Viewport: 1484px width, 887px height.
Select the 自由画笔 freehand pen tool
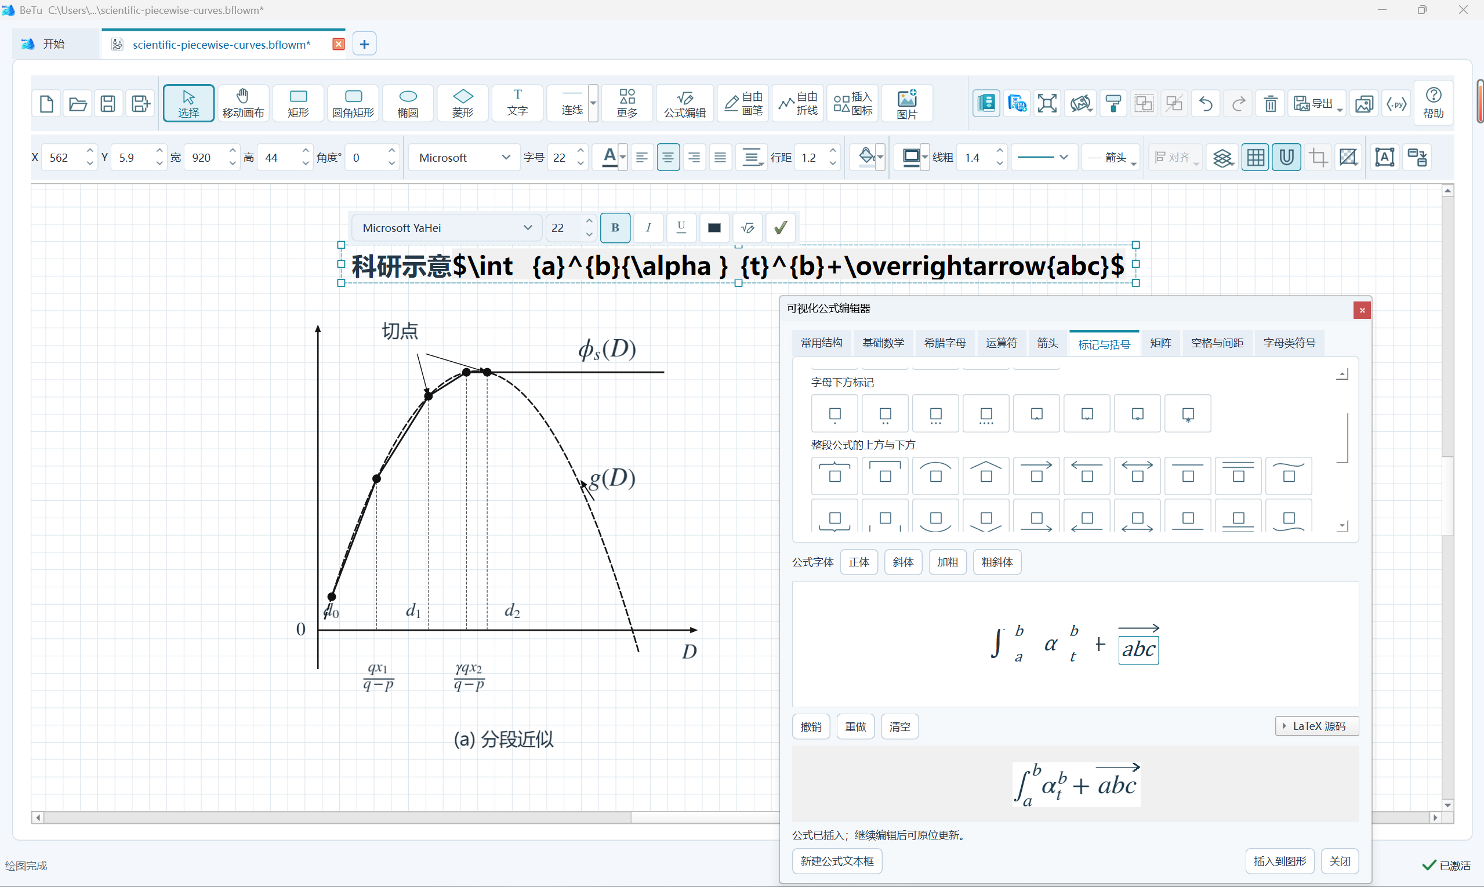(743, 103)
